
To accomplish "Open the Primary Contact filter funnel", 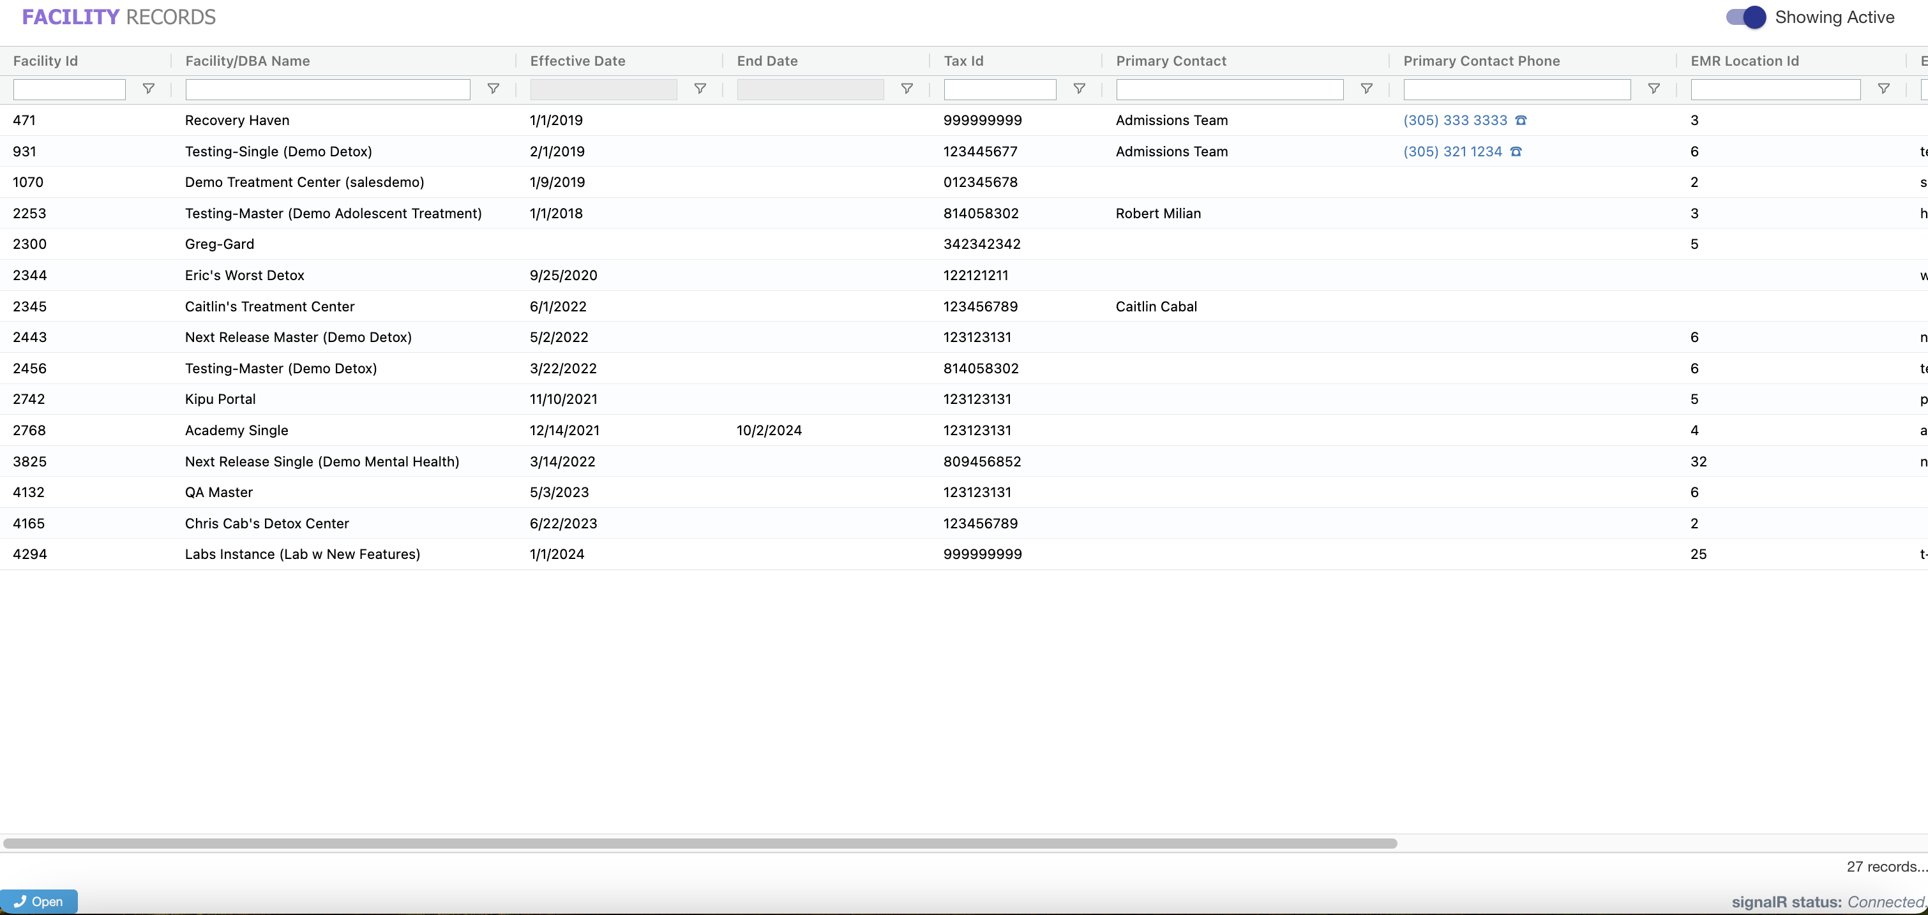I will pos(1366,89).
